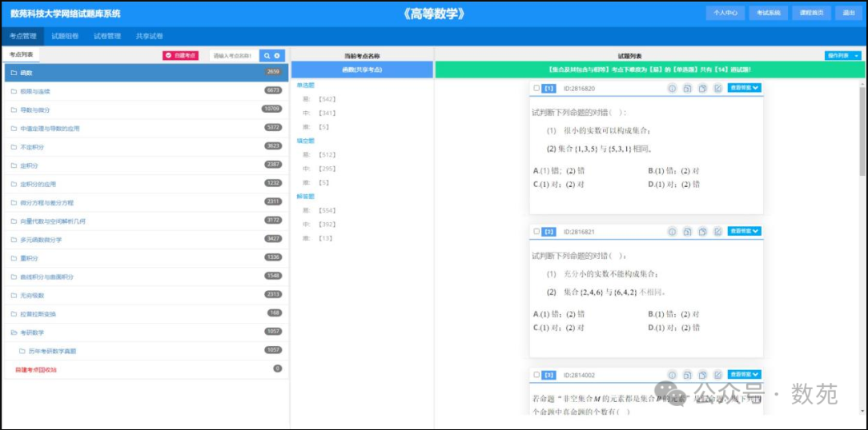
Task: Select 定积分的应用 knowledge point
Action: tap(147, 184)
